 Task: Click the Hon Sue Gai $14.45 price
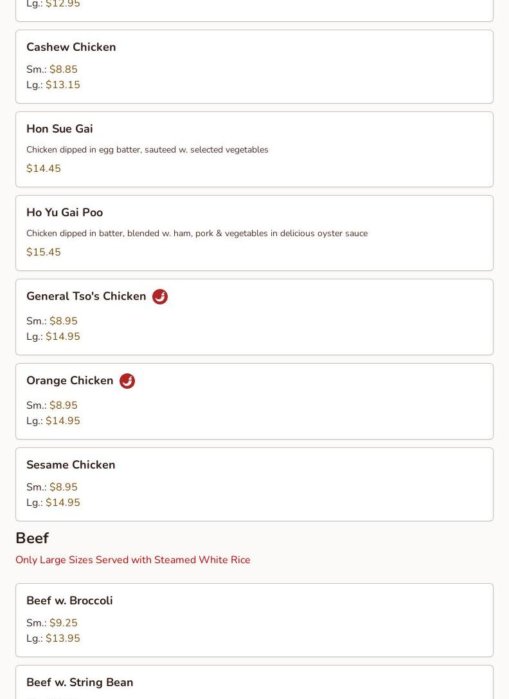point(44,169)
